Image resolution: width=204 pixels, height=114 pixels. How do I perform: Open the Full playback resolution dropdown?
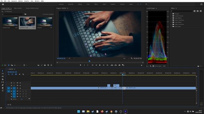click(x=126, y=58)
